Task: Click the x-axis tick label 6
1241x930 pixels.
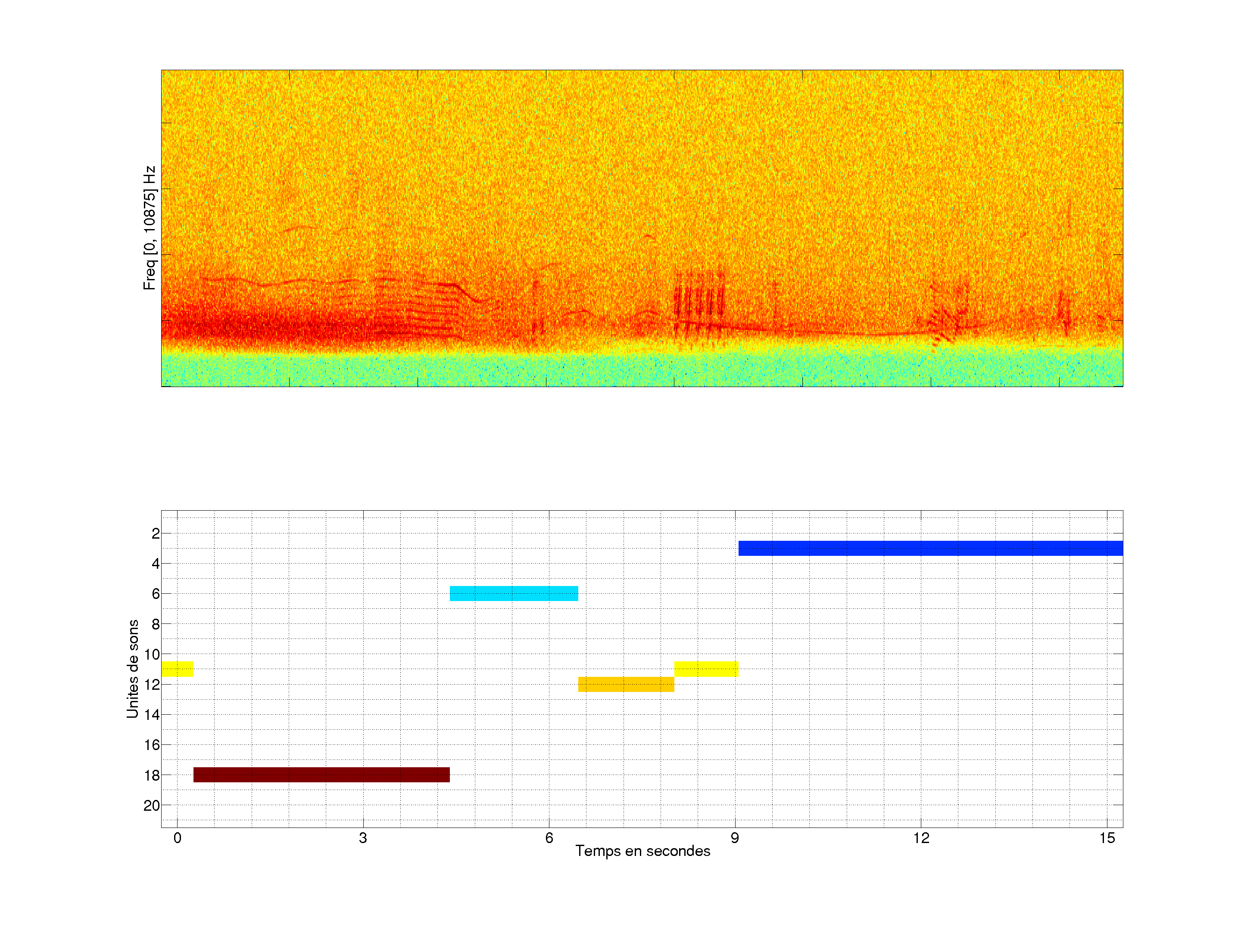Action: point(549,838)
